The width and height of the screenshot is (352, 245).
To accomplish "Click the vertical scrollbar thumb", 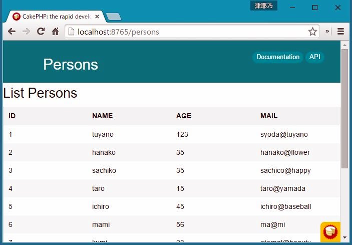I will click(344, 108).
